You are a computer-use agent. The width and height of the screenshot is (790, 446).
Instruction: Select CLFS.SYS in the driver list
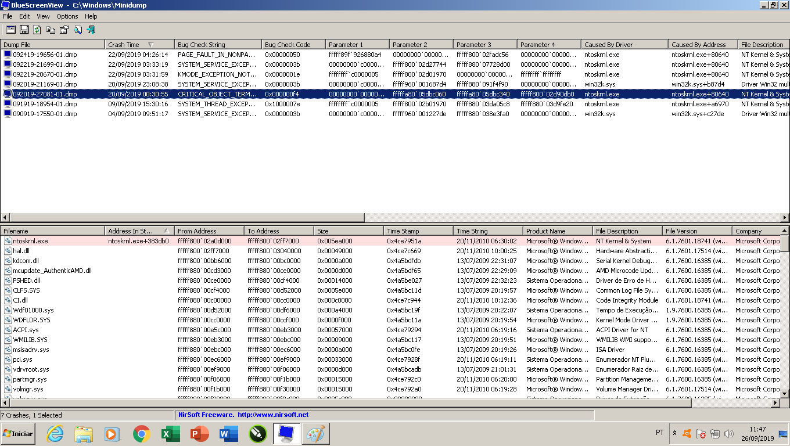coord(27,290)
